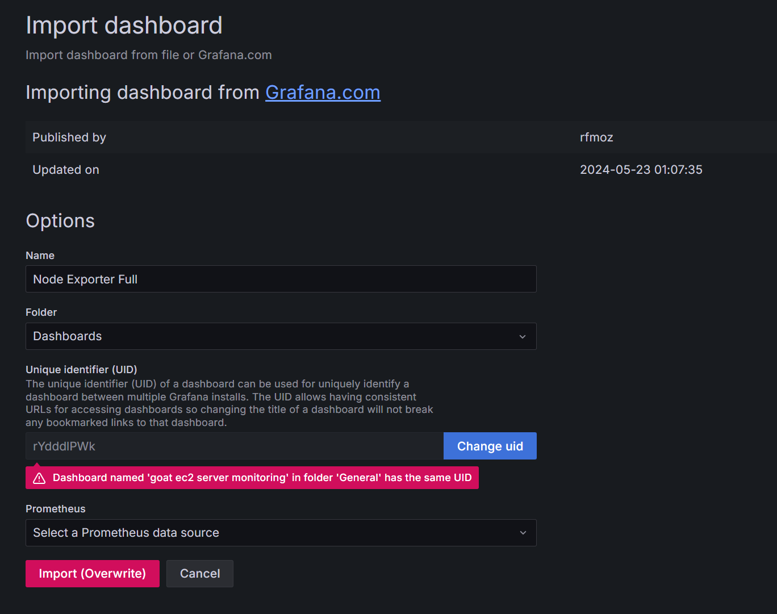
Task: Click 'Import dashboard from file or Grafana.com' subtitle
Action: tap(149, 55)
